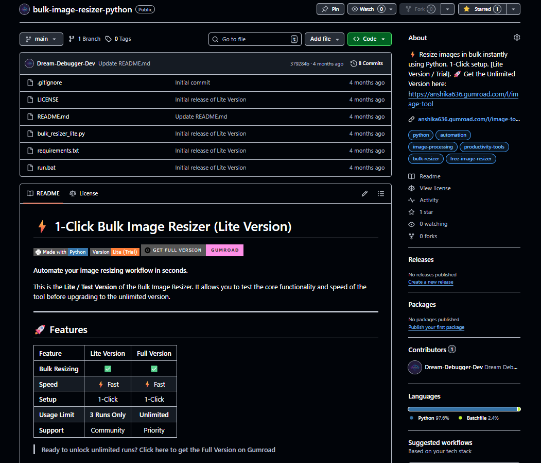Click the Activity icon in the sidebar
Screen dimensions: 541x463
411,200
